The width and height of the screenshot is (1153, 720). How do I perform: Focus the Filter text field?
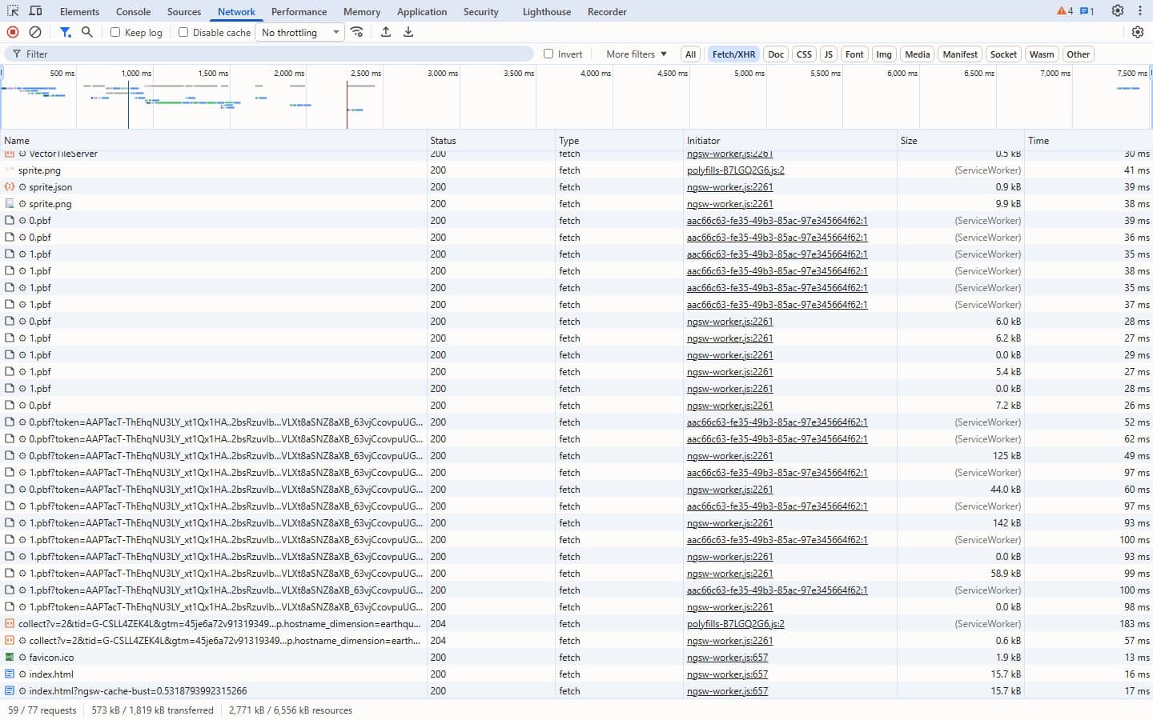[269, 54]
